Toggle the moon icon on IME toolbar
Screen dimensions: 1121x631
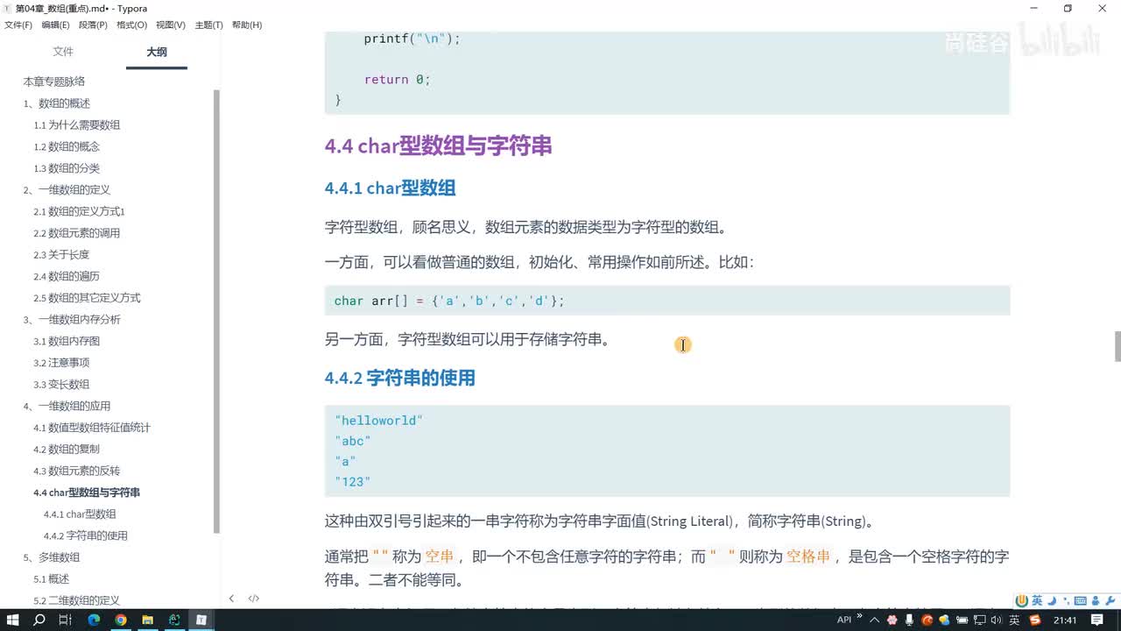click(x=1051, y=600)
